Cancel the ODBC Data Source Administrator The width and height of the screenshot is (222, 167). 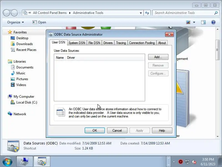(x=117, y=130)
